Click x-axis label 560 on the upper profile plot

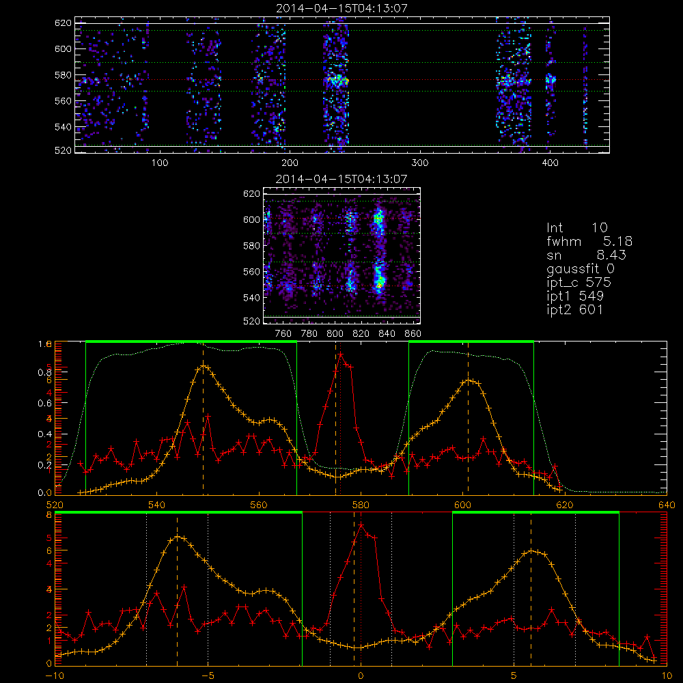coord(259,505)
